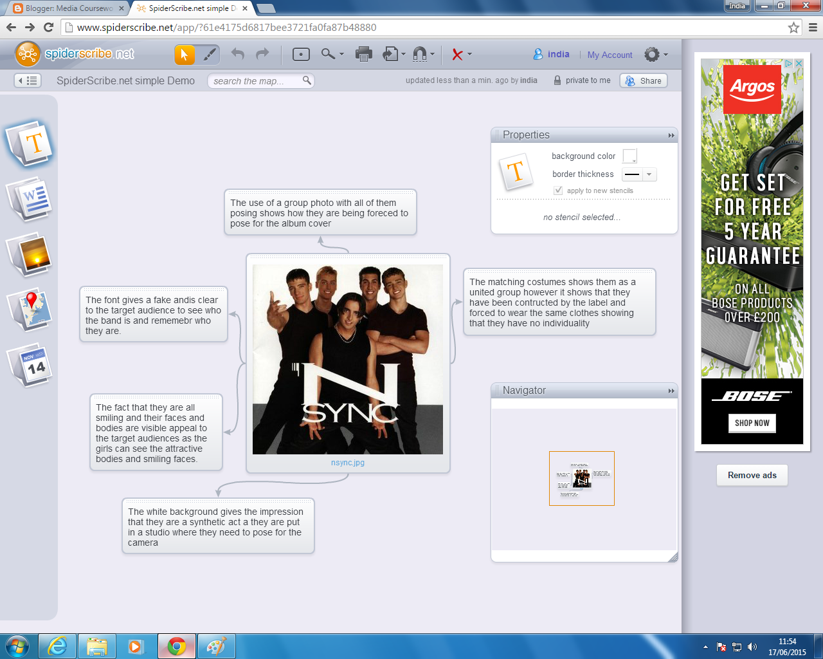This screenshot has width=823, height=659.
Task: Click the Navigator minimap thumbnail
Action: click(x=582, y=478)
